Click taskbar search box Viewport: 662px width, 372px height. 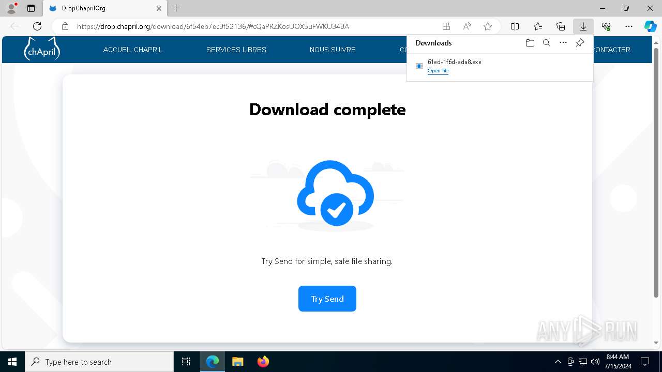[99, 362]
